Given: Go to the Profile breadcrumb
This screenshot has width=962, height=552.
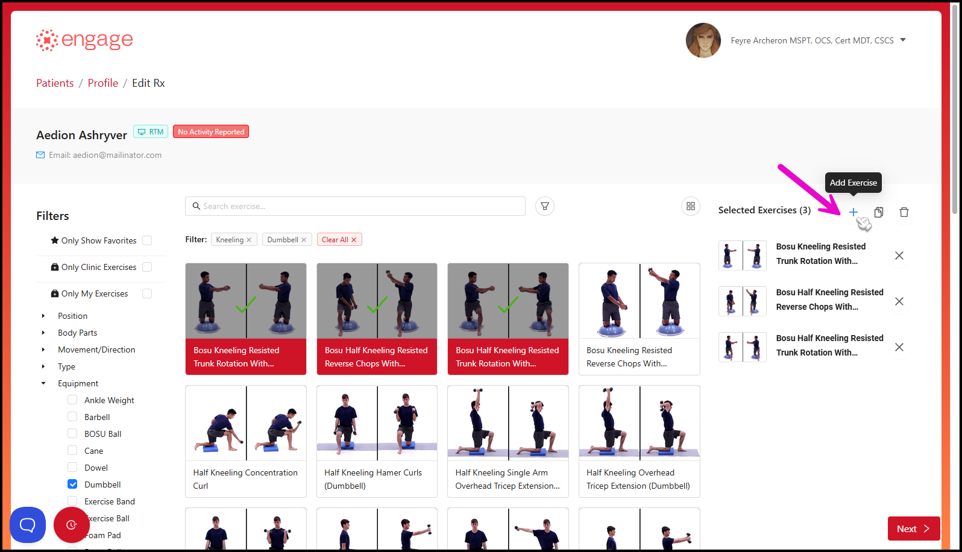Looking at the screenshot, I should 103,83.
